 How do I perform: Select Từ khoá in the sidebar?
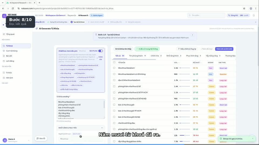pyautogui.click(x=16, y=46)
